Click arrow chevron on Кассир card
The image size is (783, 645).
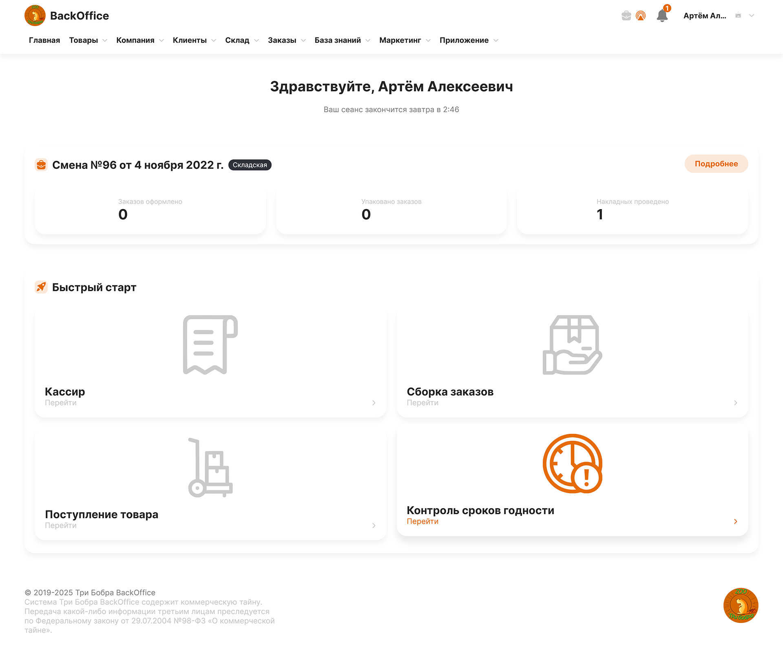(x=374, y=403)
